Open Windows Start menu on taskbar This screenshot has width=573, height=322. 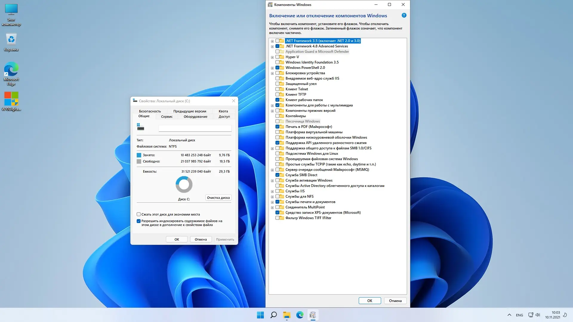(x=260, y=315)
